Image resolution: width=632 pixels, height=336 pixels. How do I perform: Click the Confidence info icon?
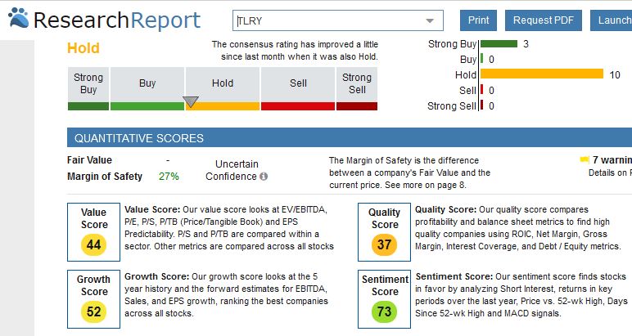[264, 177]
